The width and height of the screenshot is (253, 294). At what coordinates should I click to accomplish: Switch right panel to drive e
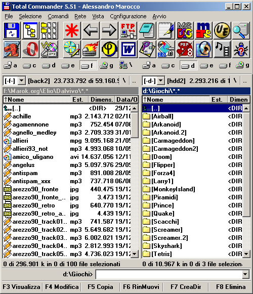point(206,65)
